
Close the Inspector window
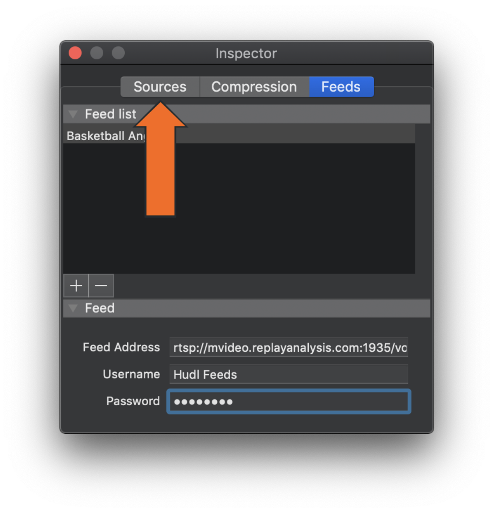pos(75,53)
